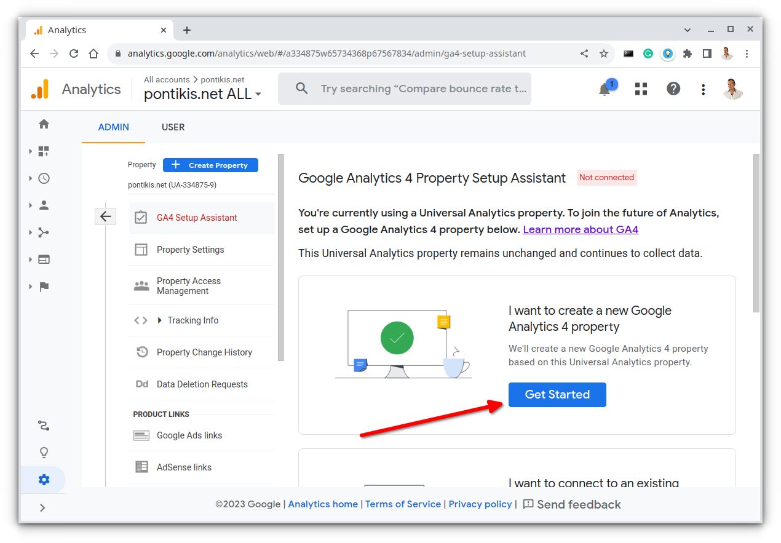
Task: Open the Home icon in left sidebar
Action: coord(44,124)
